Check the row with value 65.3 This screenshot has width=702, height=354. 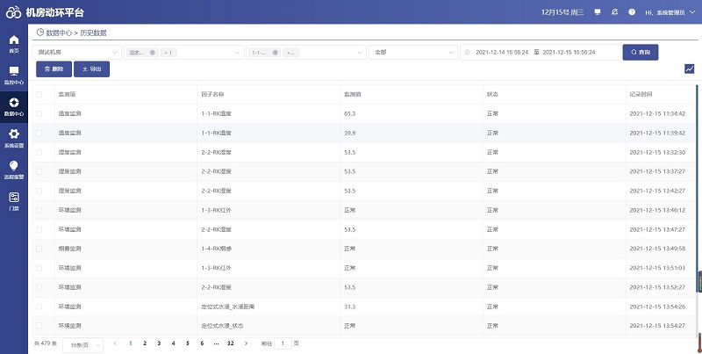pyautogui.click(x=39, y=114)
